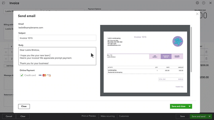Click the Online Payment label
This screenshot has width=214, height=120.
click(x=27, y=70)
